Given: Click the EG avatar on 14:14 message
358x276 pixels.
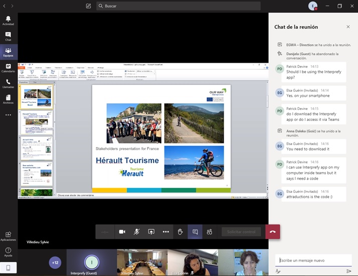Looking at the screenshot, I should pos(279,93).
